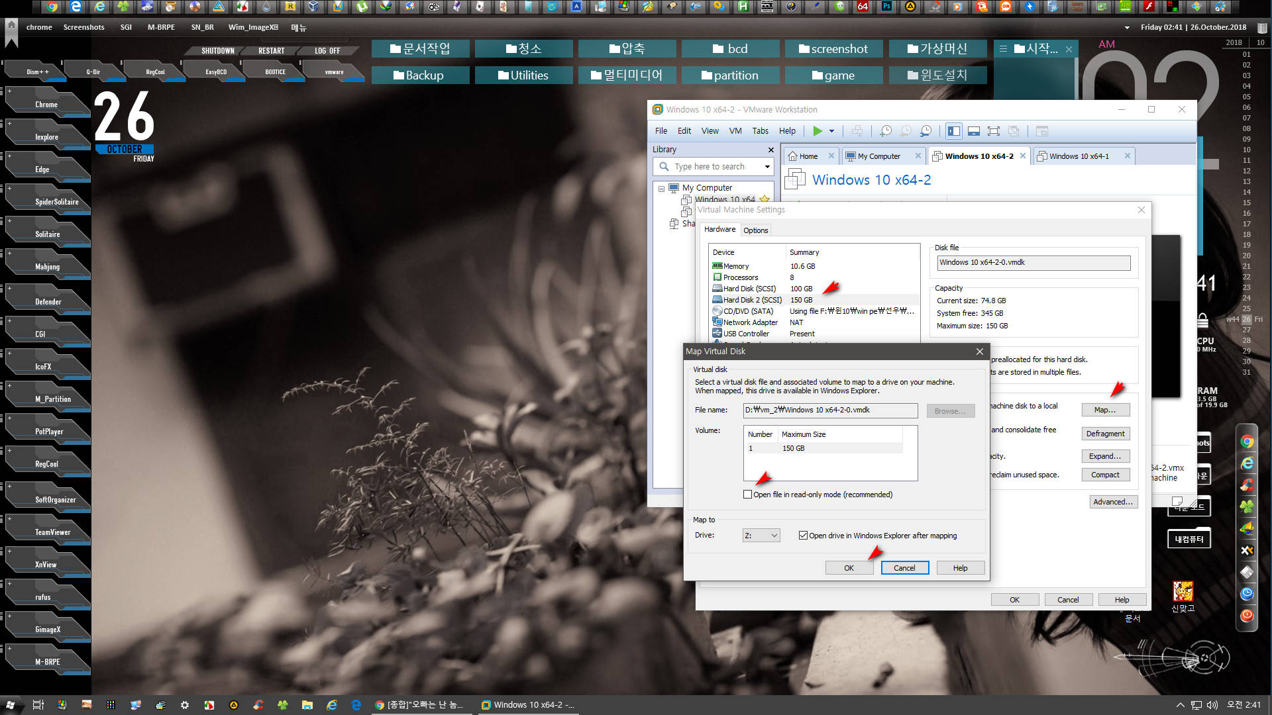This screenshot has height=715, width=1272.
Task: Click the Expand... disk button
Action: [x=1105, y=456]
